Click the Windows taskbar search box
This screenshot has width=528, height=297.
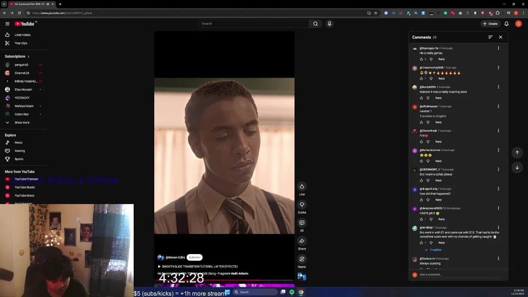coord(255,292)
